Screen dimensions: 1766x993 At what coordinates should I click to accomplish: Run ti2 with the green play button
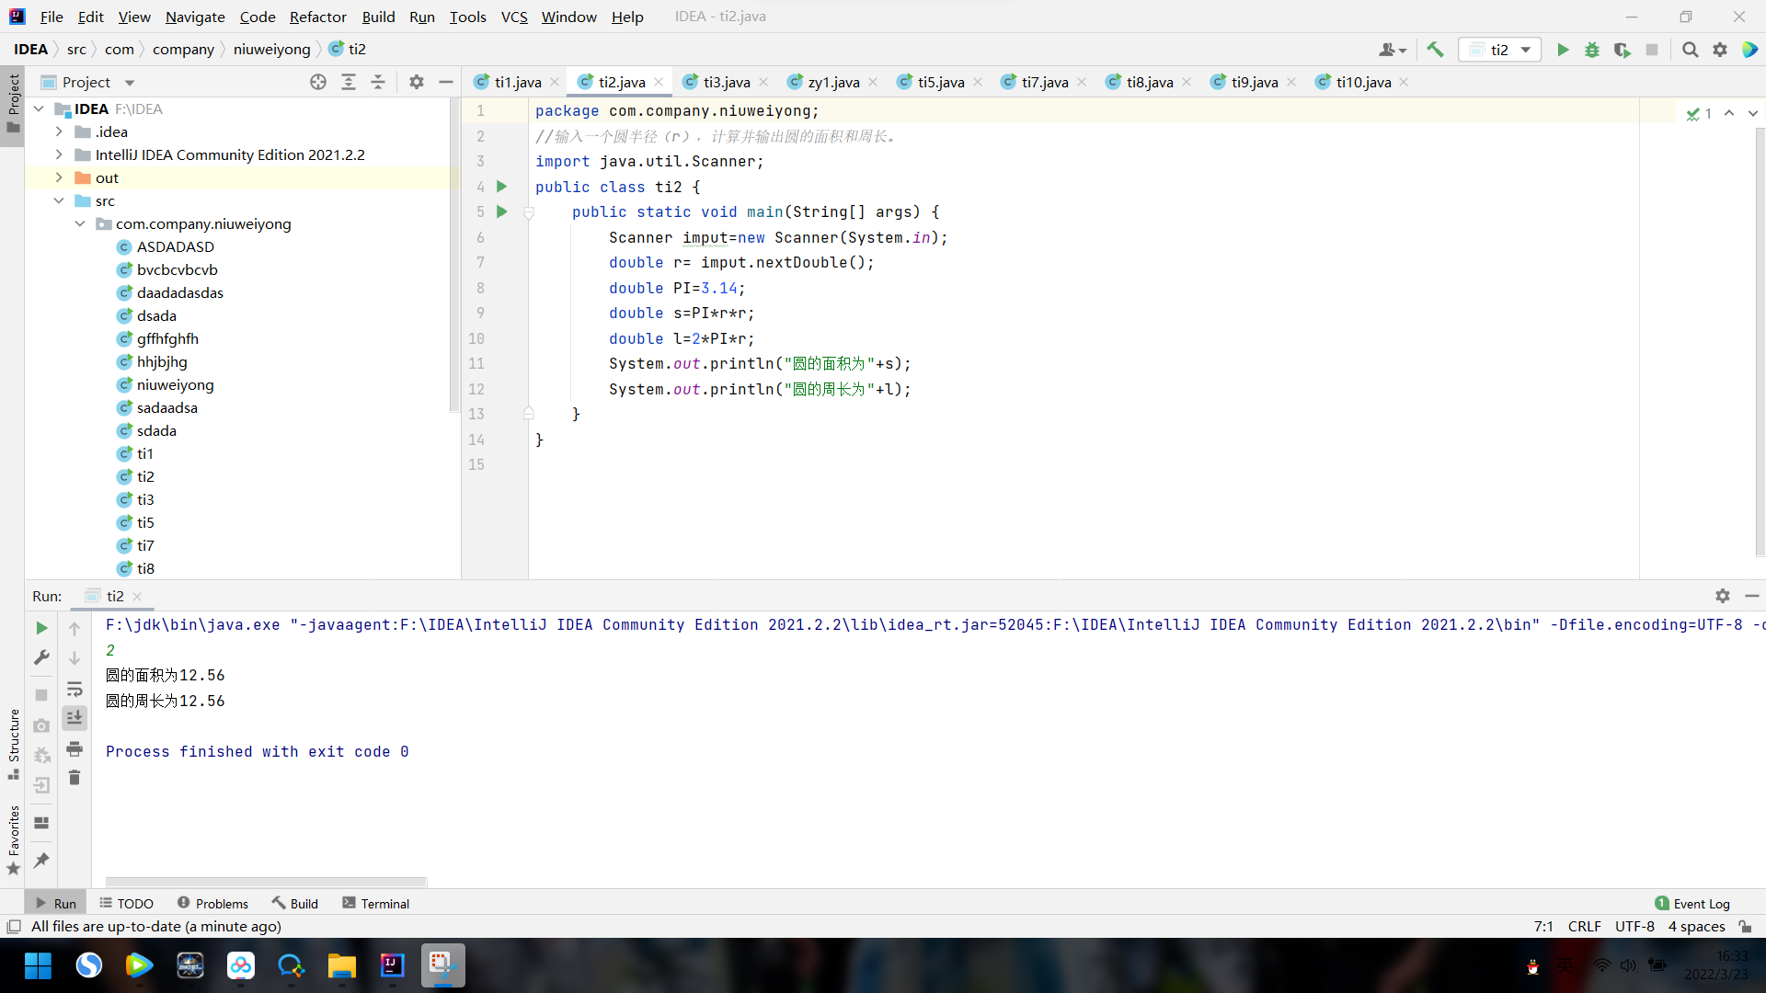(1562, 50)
